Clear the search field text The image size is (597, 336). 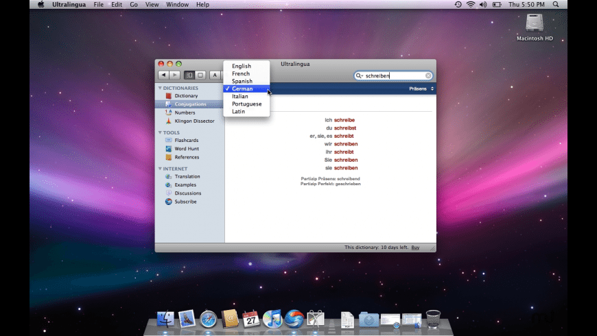[428, 75]
